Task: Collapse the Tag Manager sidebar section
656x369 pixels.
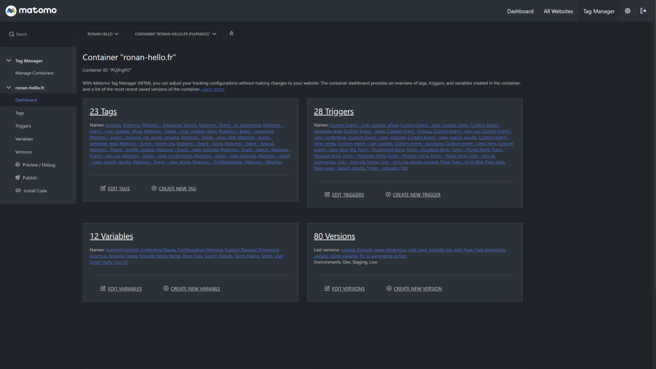Action: (8, 61)
